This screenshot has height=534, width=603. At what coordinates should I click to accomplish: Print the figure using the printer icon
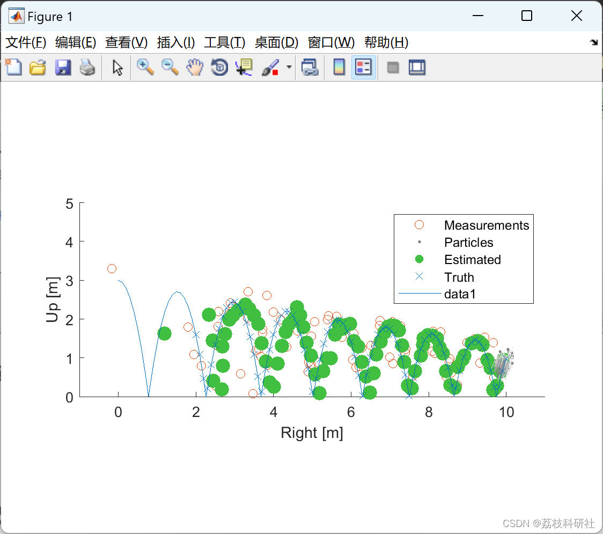point(87,67)
